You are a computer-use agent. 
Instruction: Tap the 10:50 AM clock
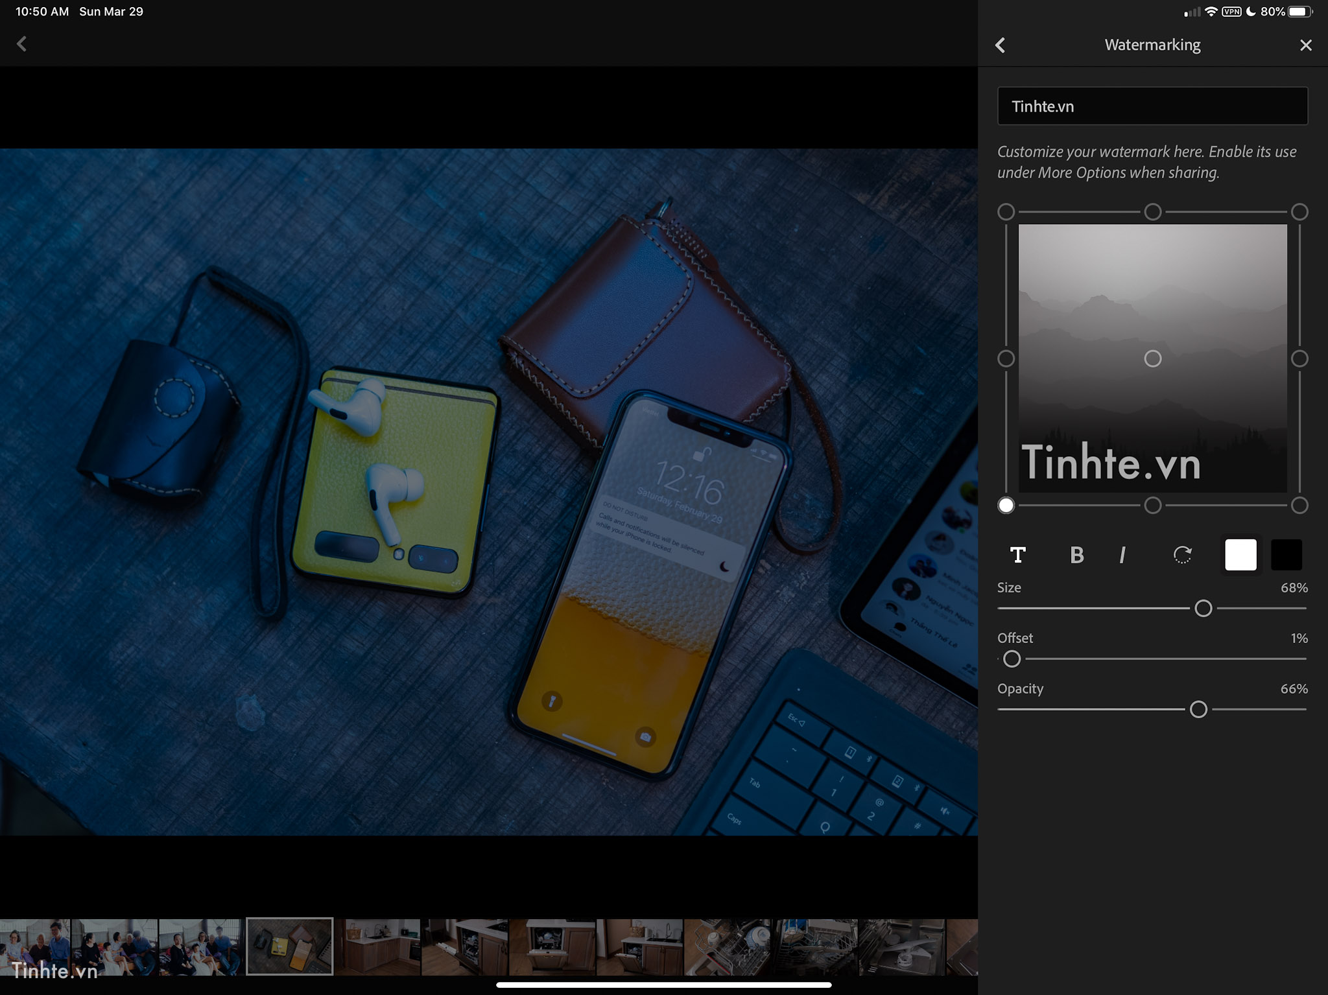coord(42,12)
